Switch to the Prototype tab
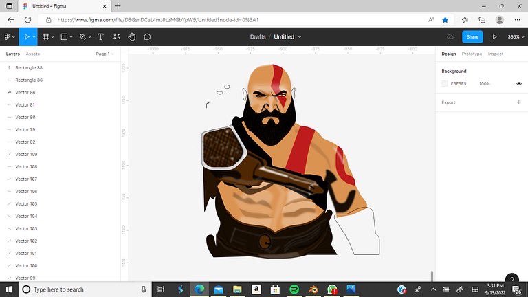The width and height of the screenshot is (528, 297). click(472, 54)
